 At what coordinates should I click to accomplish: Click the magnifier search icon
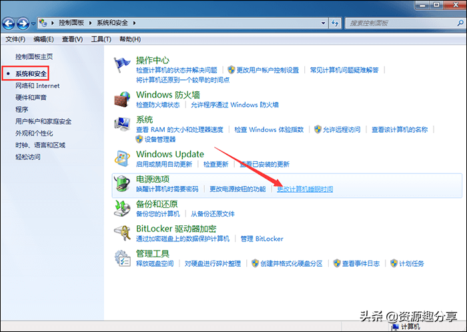coord(460,23)
